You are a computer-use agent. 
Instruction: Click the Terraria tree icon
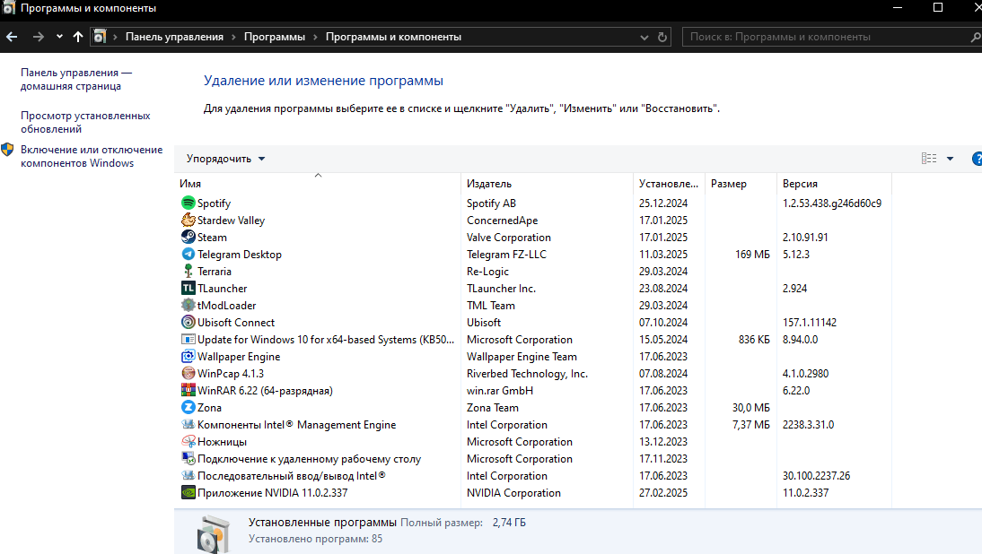(188, 271)
